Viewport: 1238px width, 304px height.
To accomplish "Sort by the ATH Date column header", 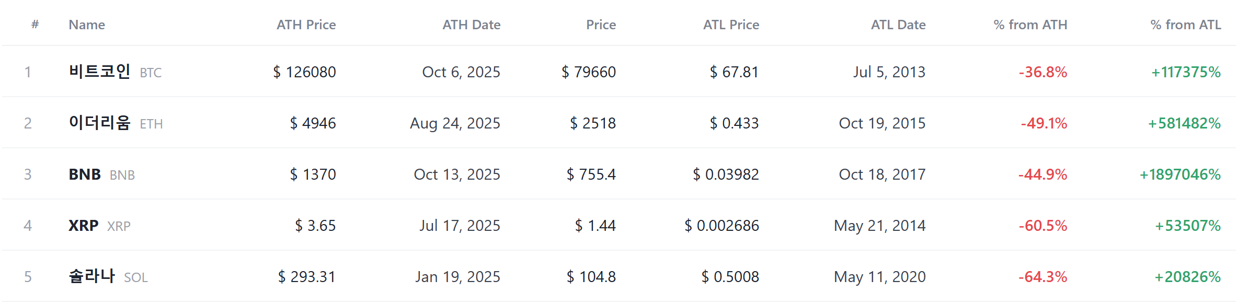I will 471,25.
